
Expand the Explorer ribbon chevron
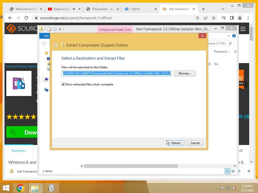pos(228,36)
